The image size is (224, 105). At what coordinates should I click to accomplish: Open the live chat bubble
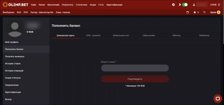tap(218, 99)
